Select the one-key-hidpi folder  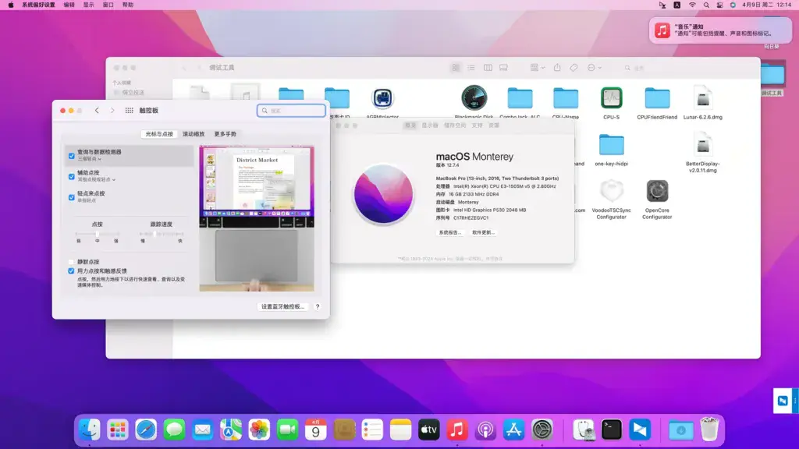[x=612, y=145]
